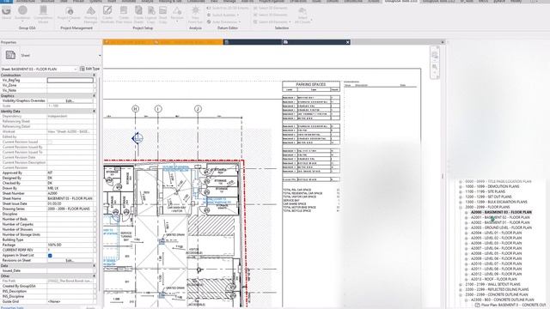This screenshot has height=309, width=550.
Task: Click the fourth large icon in Project Setup panel
Action: (x=151, y=10)
